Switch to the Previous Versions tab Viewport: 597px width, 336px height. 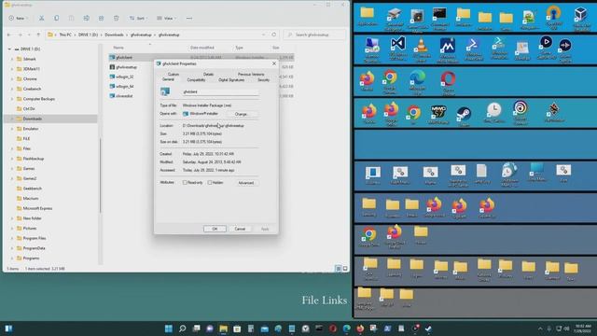coord(251,74)
